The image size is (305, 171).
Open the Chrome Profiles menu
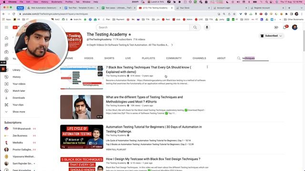click(69, 2)
